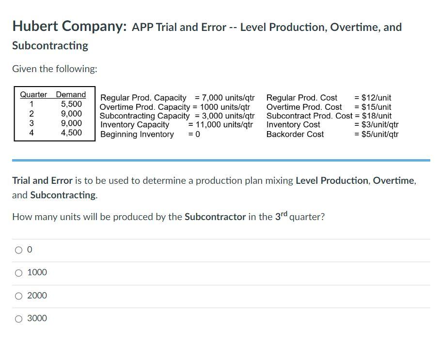This screenshot has width=439, height=341.
Task: Choose the 2000 answer choice
Action: [18, 296]
